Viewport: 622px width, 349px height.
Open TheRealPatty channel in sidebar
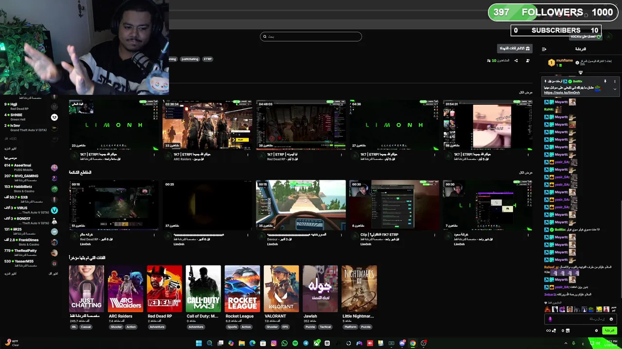pos(30,253)
